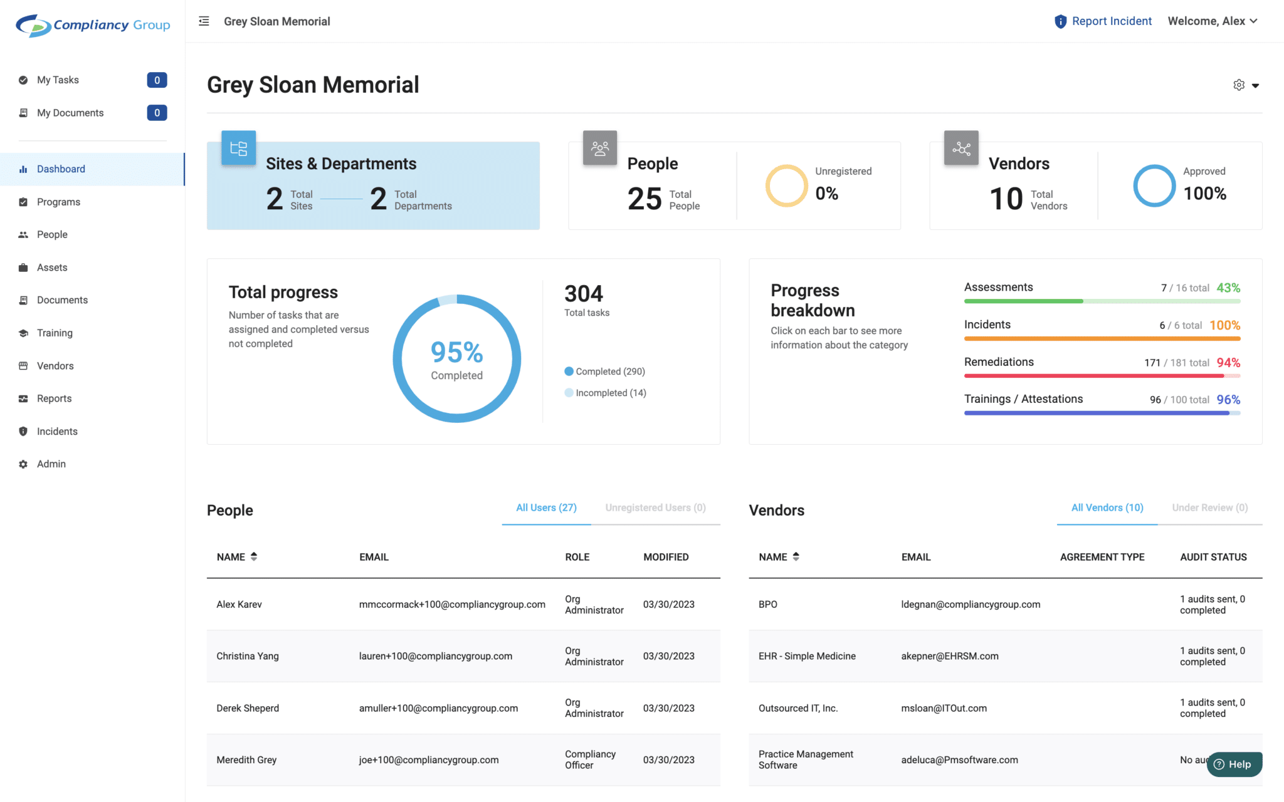The height and width of the screenshot is (802, 1284).
Task: Click the sidebar collapse hamburger icon
Action: [204, 21]
